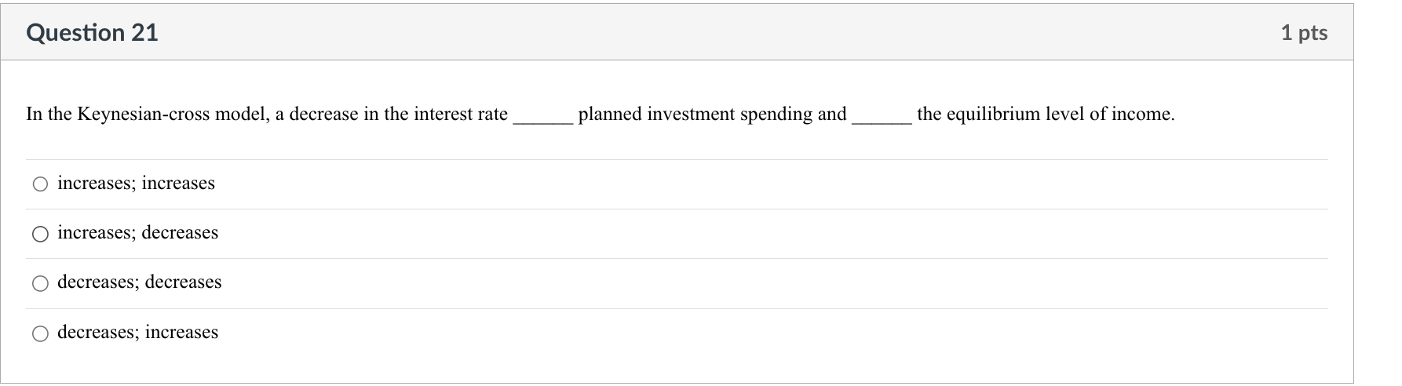Screen dimensions: 1402x386
Task: Select the "increases; increases" radio button
Action: (40, 184)
